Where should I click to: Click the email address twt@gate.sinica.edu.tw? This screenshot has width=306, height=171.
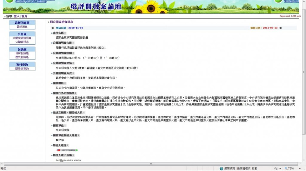pos(68,160)
